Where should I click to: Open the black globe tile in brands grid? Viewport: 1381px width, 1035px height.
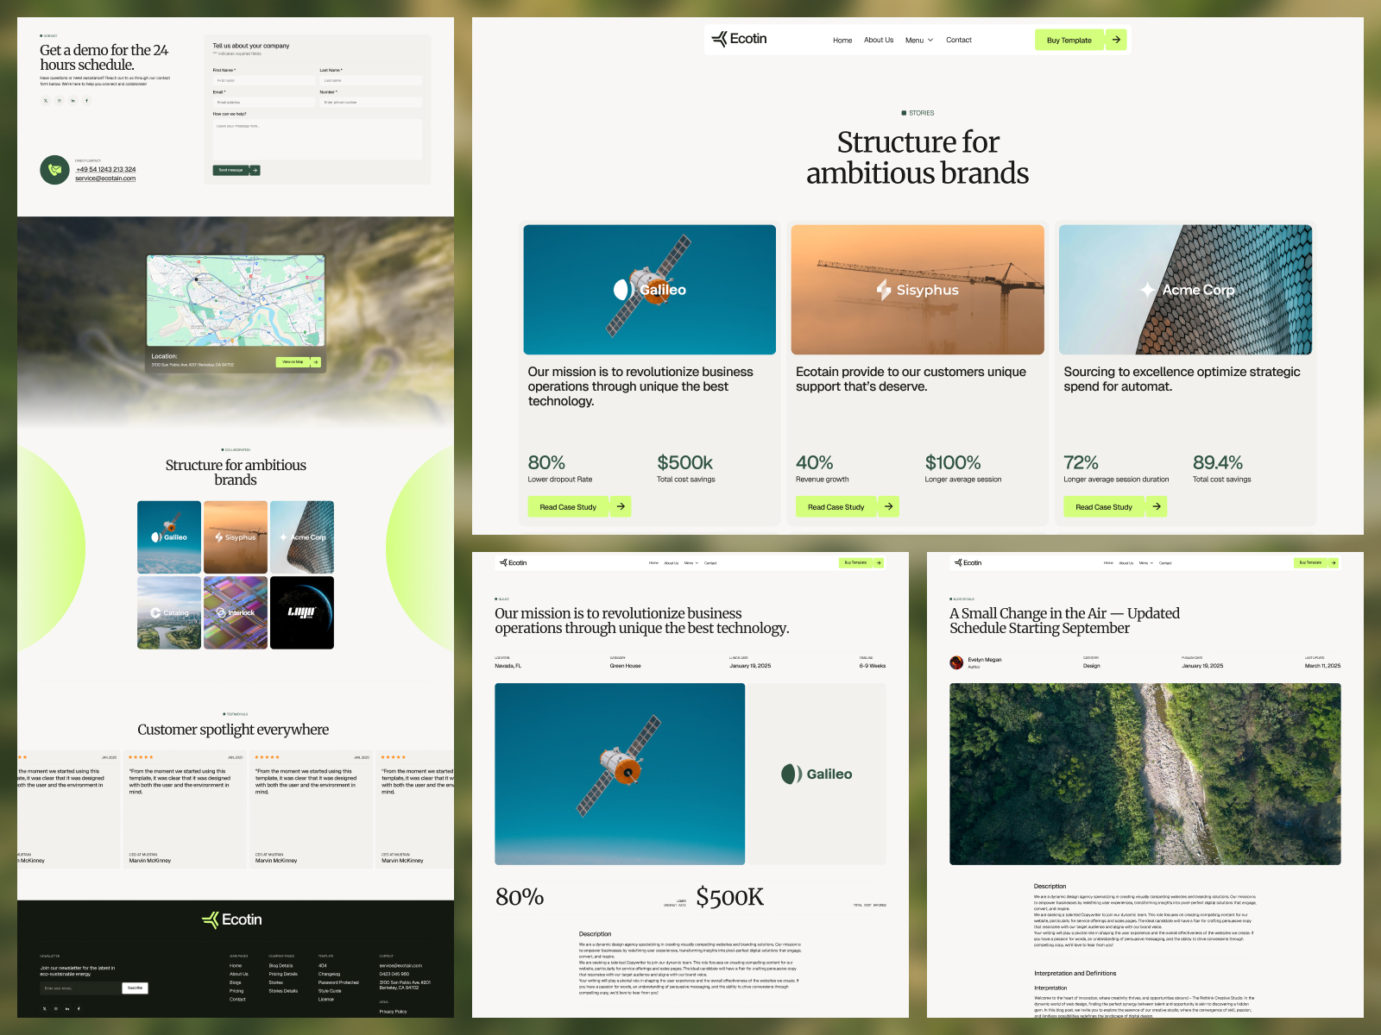[302, 612]
